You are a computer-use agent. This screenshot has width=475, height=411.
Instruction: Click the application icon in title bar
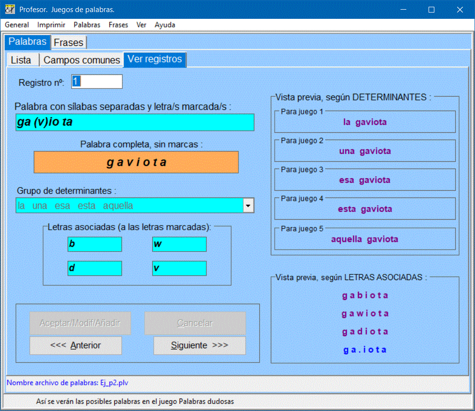point(10,10)
